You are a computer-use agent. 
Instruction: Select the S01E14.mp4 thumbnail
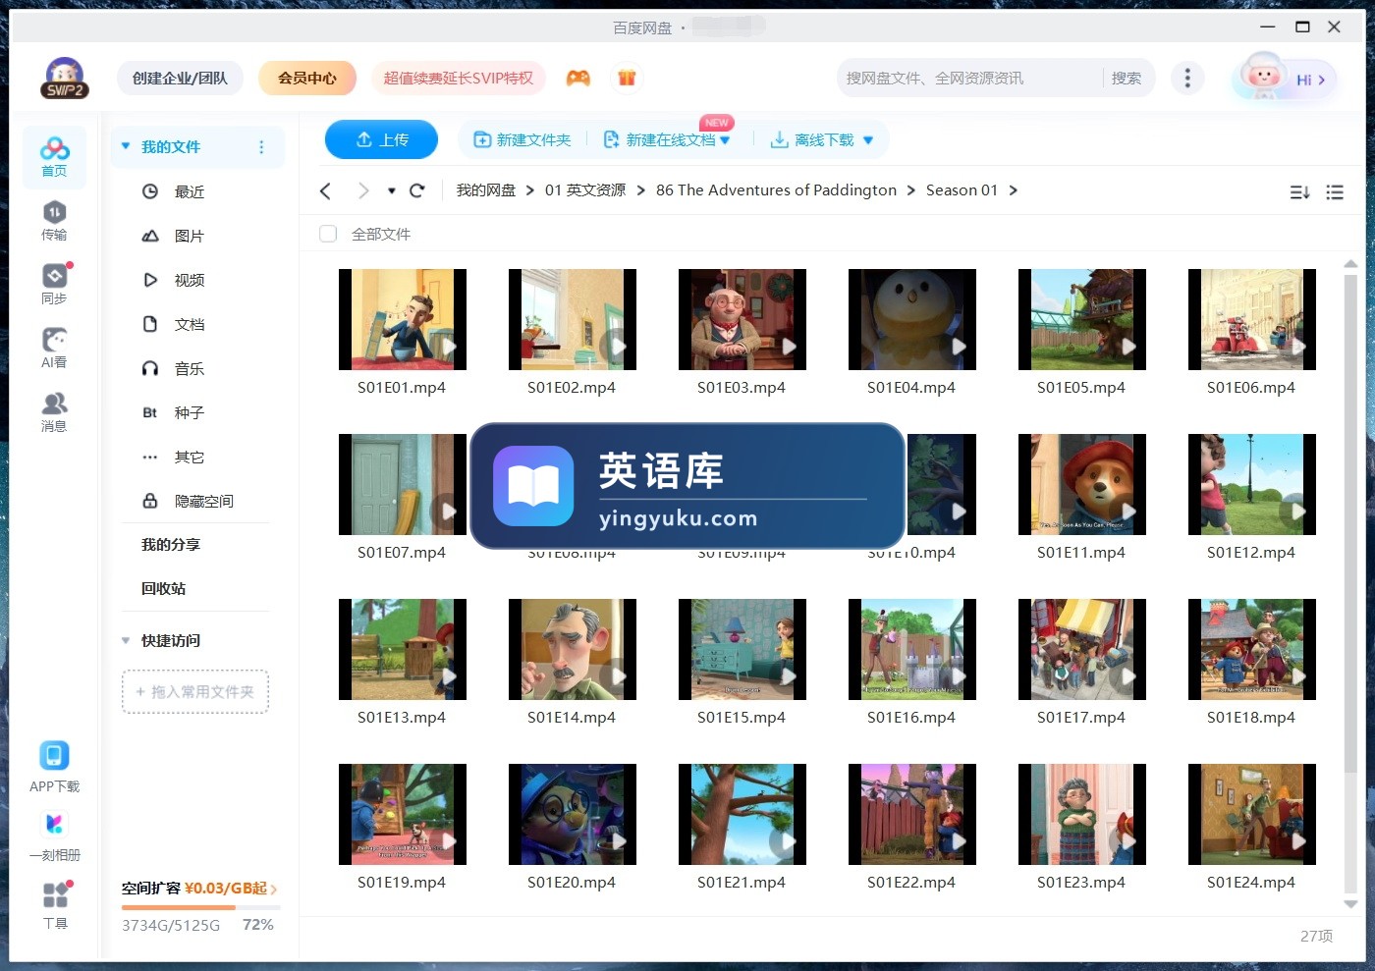573,649
